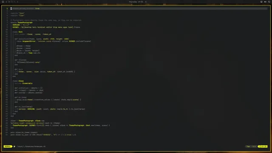Click the def to_json(*args) line
The image size is (272, 153).
pos(23,107)
